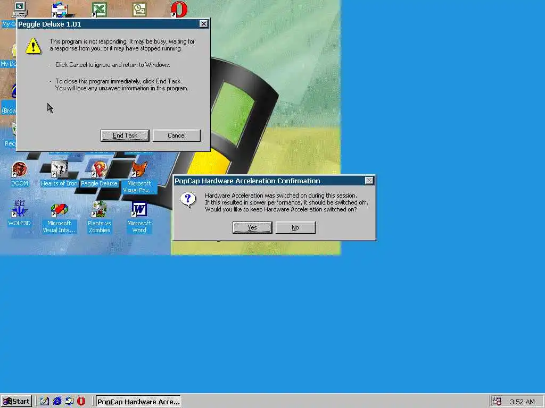Click Cancel in Peggle Deluxe dialog
Viewport: 545px width, 408px height.
coord(177,135)
